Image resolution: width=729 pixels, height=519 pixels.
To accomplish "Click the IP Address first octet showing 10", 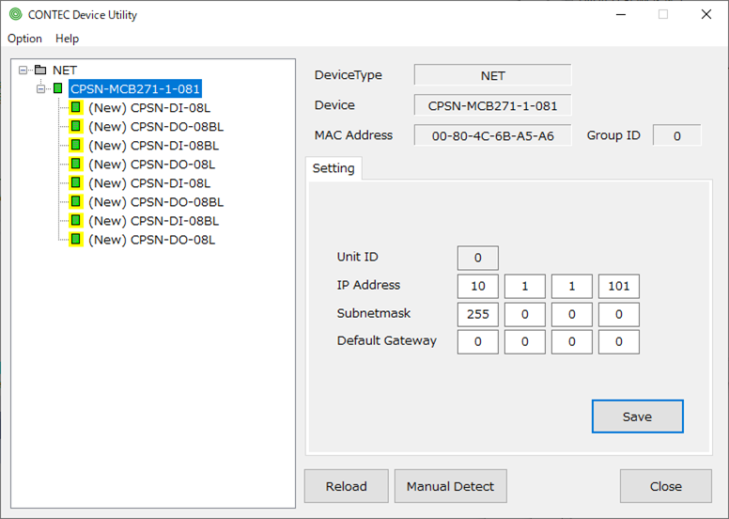I will [478, 286].
